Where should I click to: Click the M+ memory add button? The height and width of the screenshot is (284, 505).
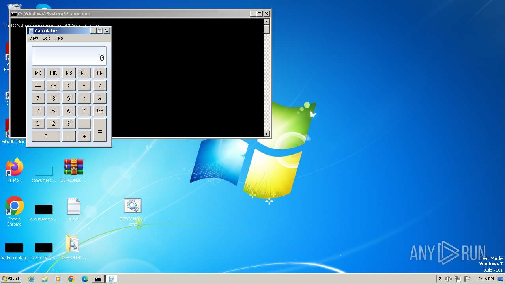(x=84, y=73)
